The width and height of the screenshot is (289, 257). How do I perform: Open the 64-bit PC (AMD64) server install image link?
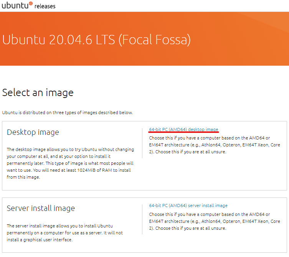coord(188,206)
